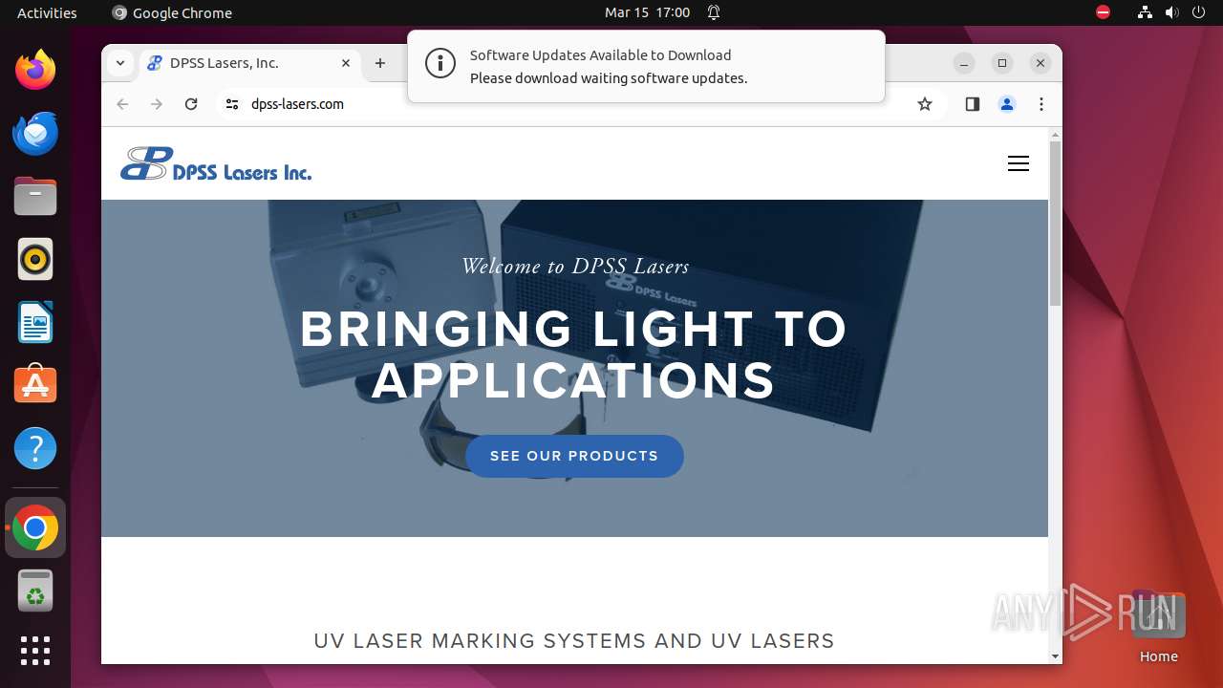Screen dimensions: 1223x688
Task: Open Chrome three-dot menu
Action: [x=1041, y=104]
